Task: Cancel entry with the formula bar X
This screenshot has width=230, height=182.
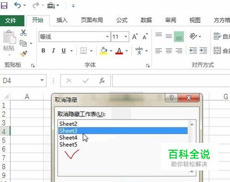Action: 69,81
